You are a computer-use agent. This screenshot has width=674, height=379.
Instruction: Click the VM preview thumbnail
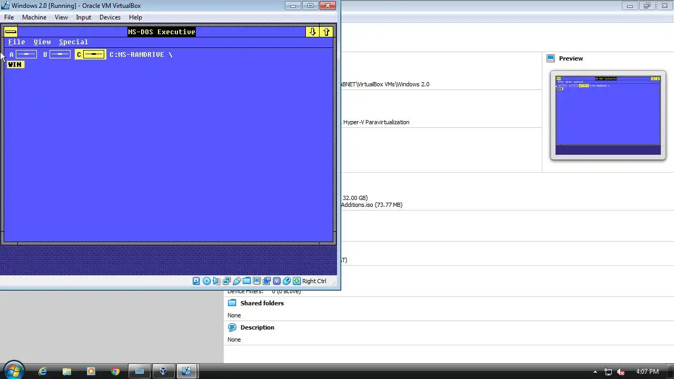(x=608, y=115)
